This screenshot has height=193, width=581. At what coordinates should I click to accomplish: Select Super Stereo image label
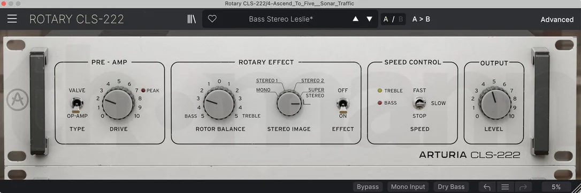click(315, 93)
